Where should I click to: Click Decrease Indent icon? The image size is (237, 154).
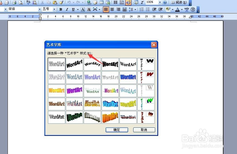[x=154, y=9]
